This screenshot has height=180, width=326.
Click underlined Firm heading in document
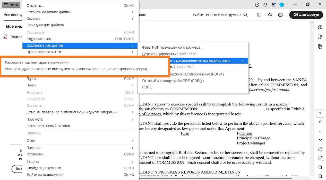click(185, 133)
